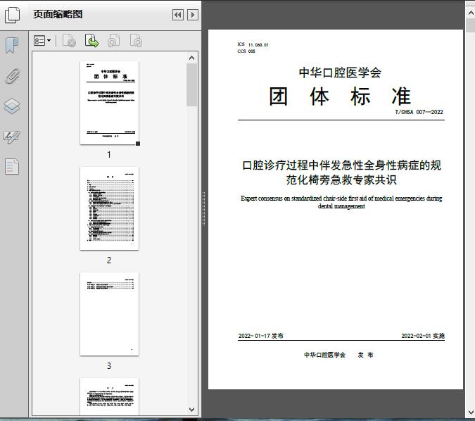Image resolution: width=475 pixels, height=421 pixels.
Task: Click the delete pages icon
Action: tap(69, 42)
